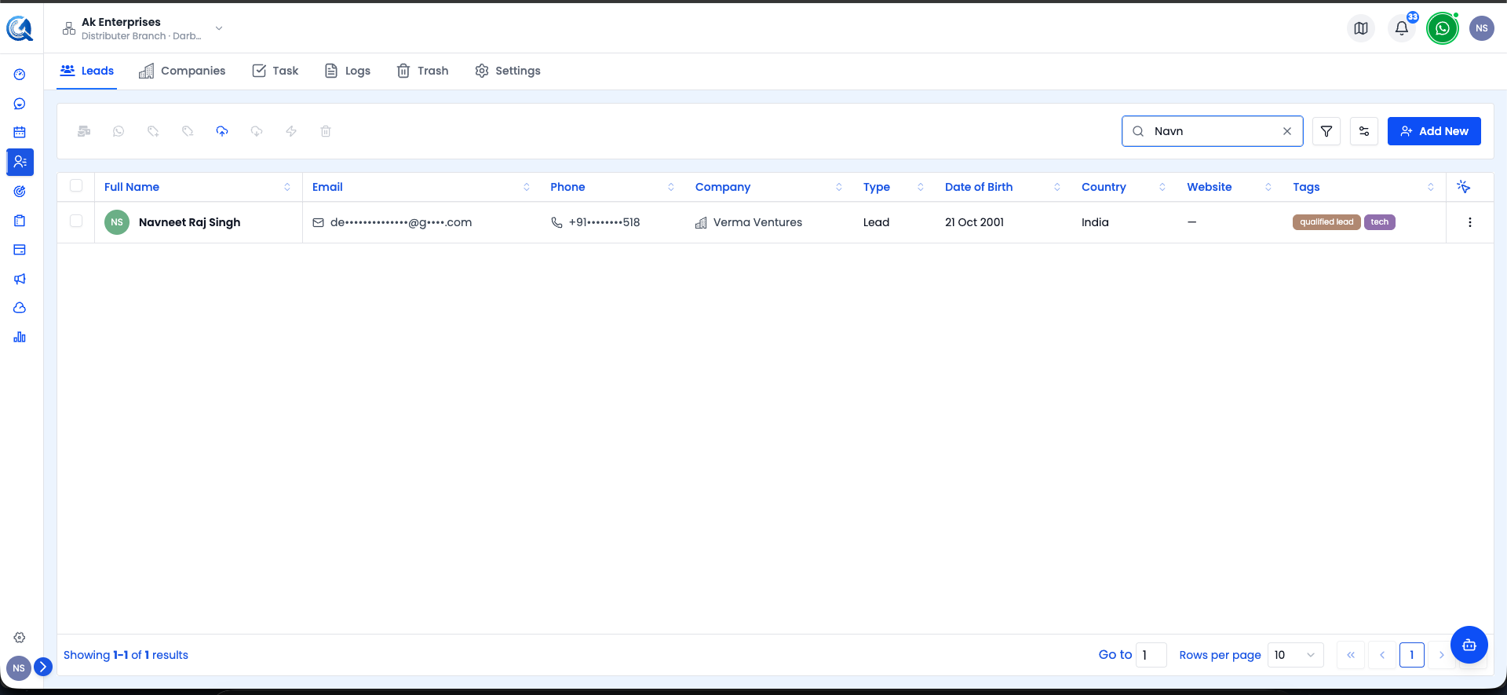Image resolution: width=1507 pixels, height=695 pixels.
Task: Click the Go to page number input
Action: pyautogui.click(x=1151, y=655)
